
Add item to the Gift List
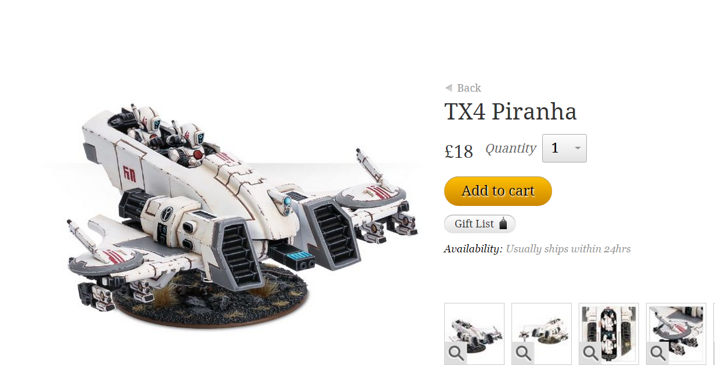pyautogui.click(x=480, y=224)
